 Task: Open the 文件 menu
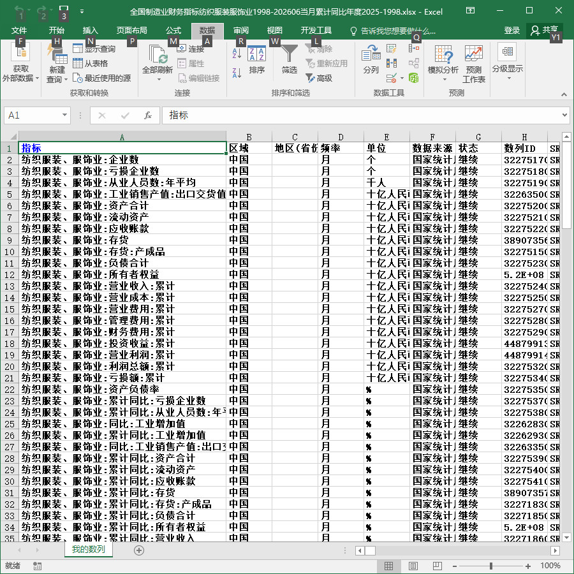coord(18,31)
